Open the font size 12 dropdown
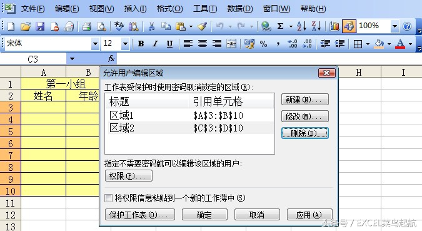 (125, 44)
